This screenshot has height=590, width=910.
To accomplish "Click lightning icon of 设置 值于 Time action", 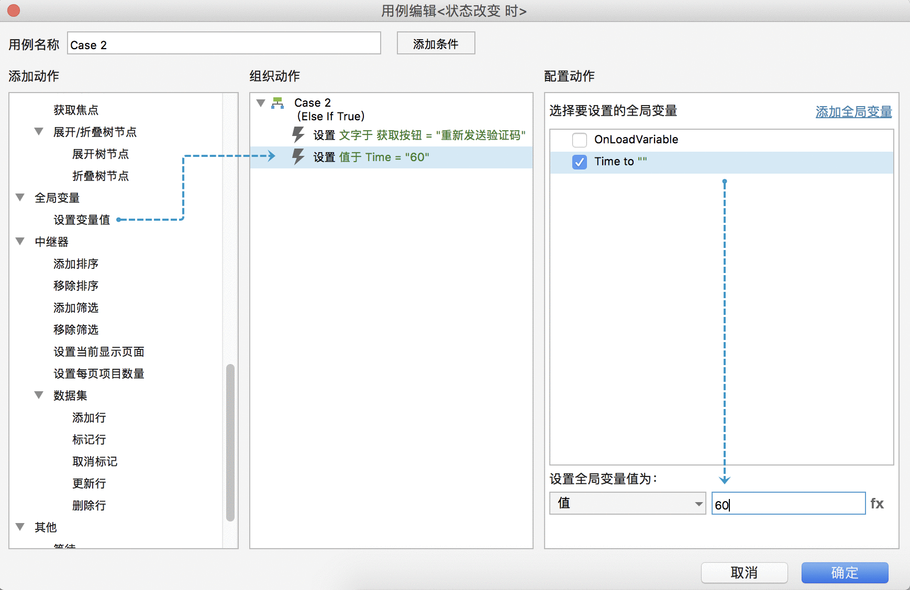I will click(x=298, y=157).
